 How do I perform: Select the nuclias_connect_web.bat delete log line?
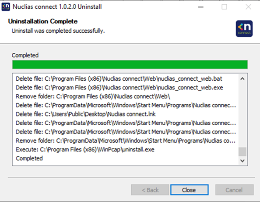(x=119, y=79)
